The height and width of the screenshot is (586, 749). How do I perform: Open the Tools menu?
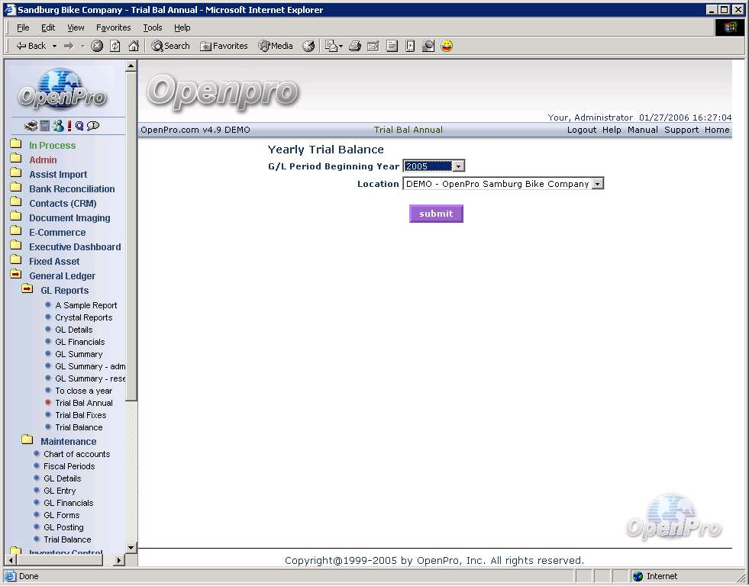[153, 27]
